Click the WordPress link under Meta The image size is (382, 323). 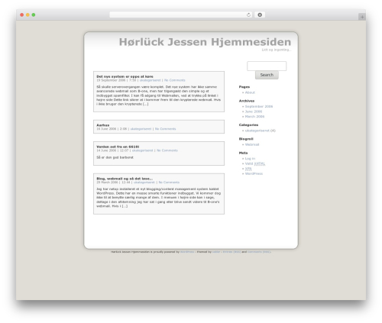254,174
